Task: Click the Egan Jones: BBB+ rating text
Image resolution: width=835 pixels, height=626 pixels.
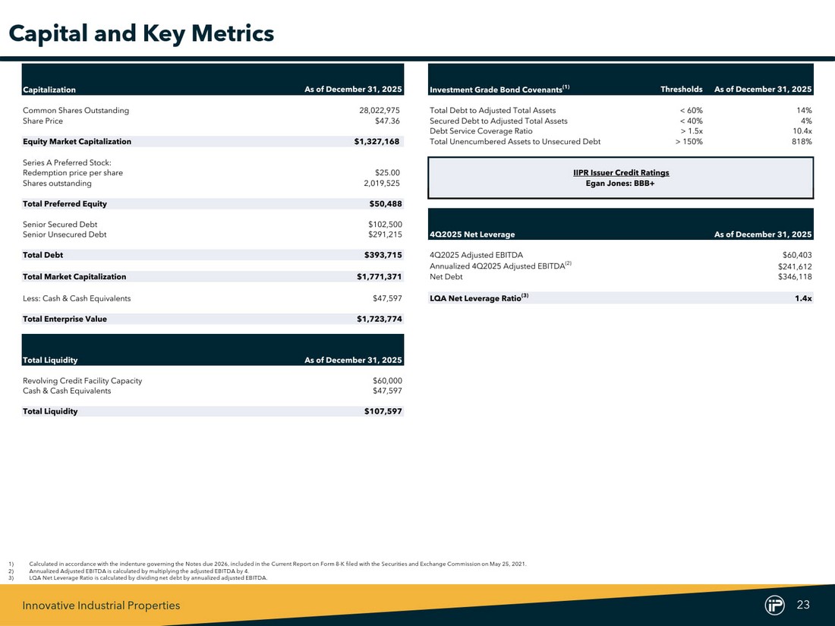Action: coord(620,184)
